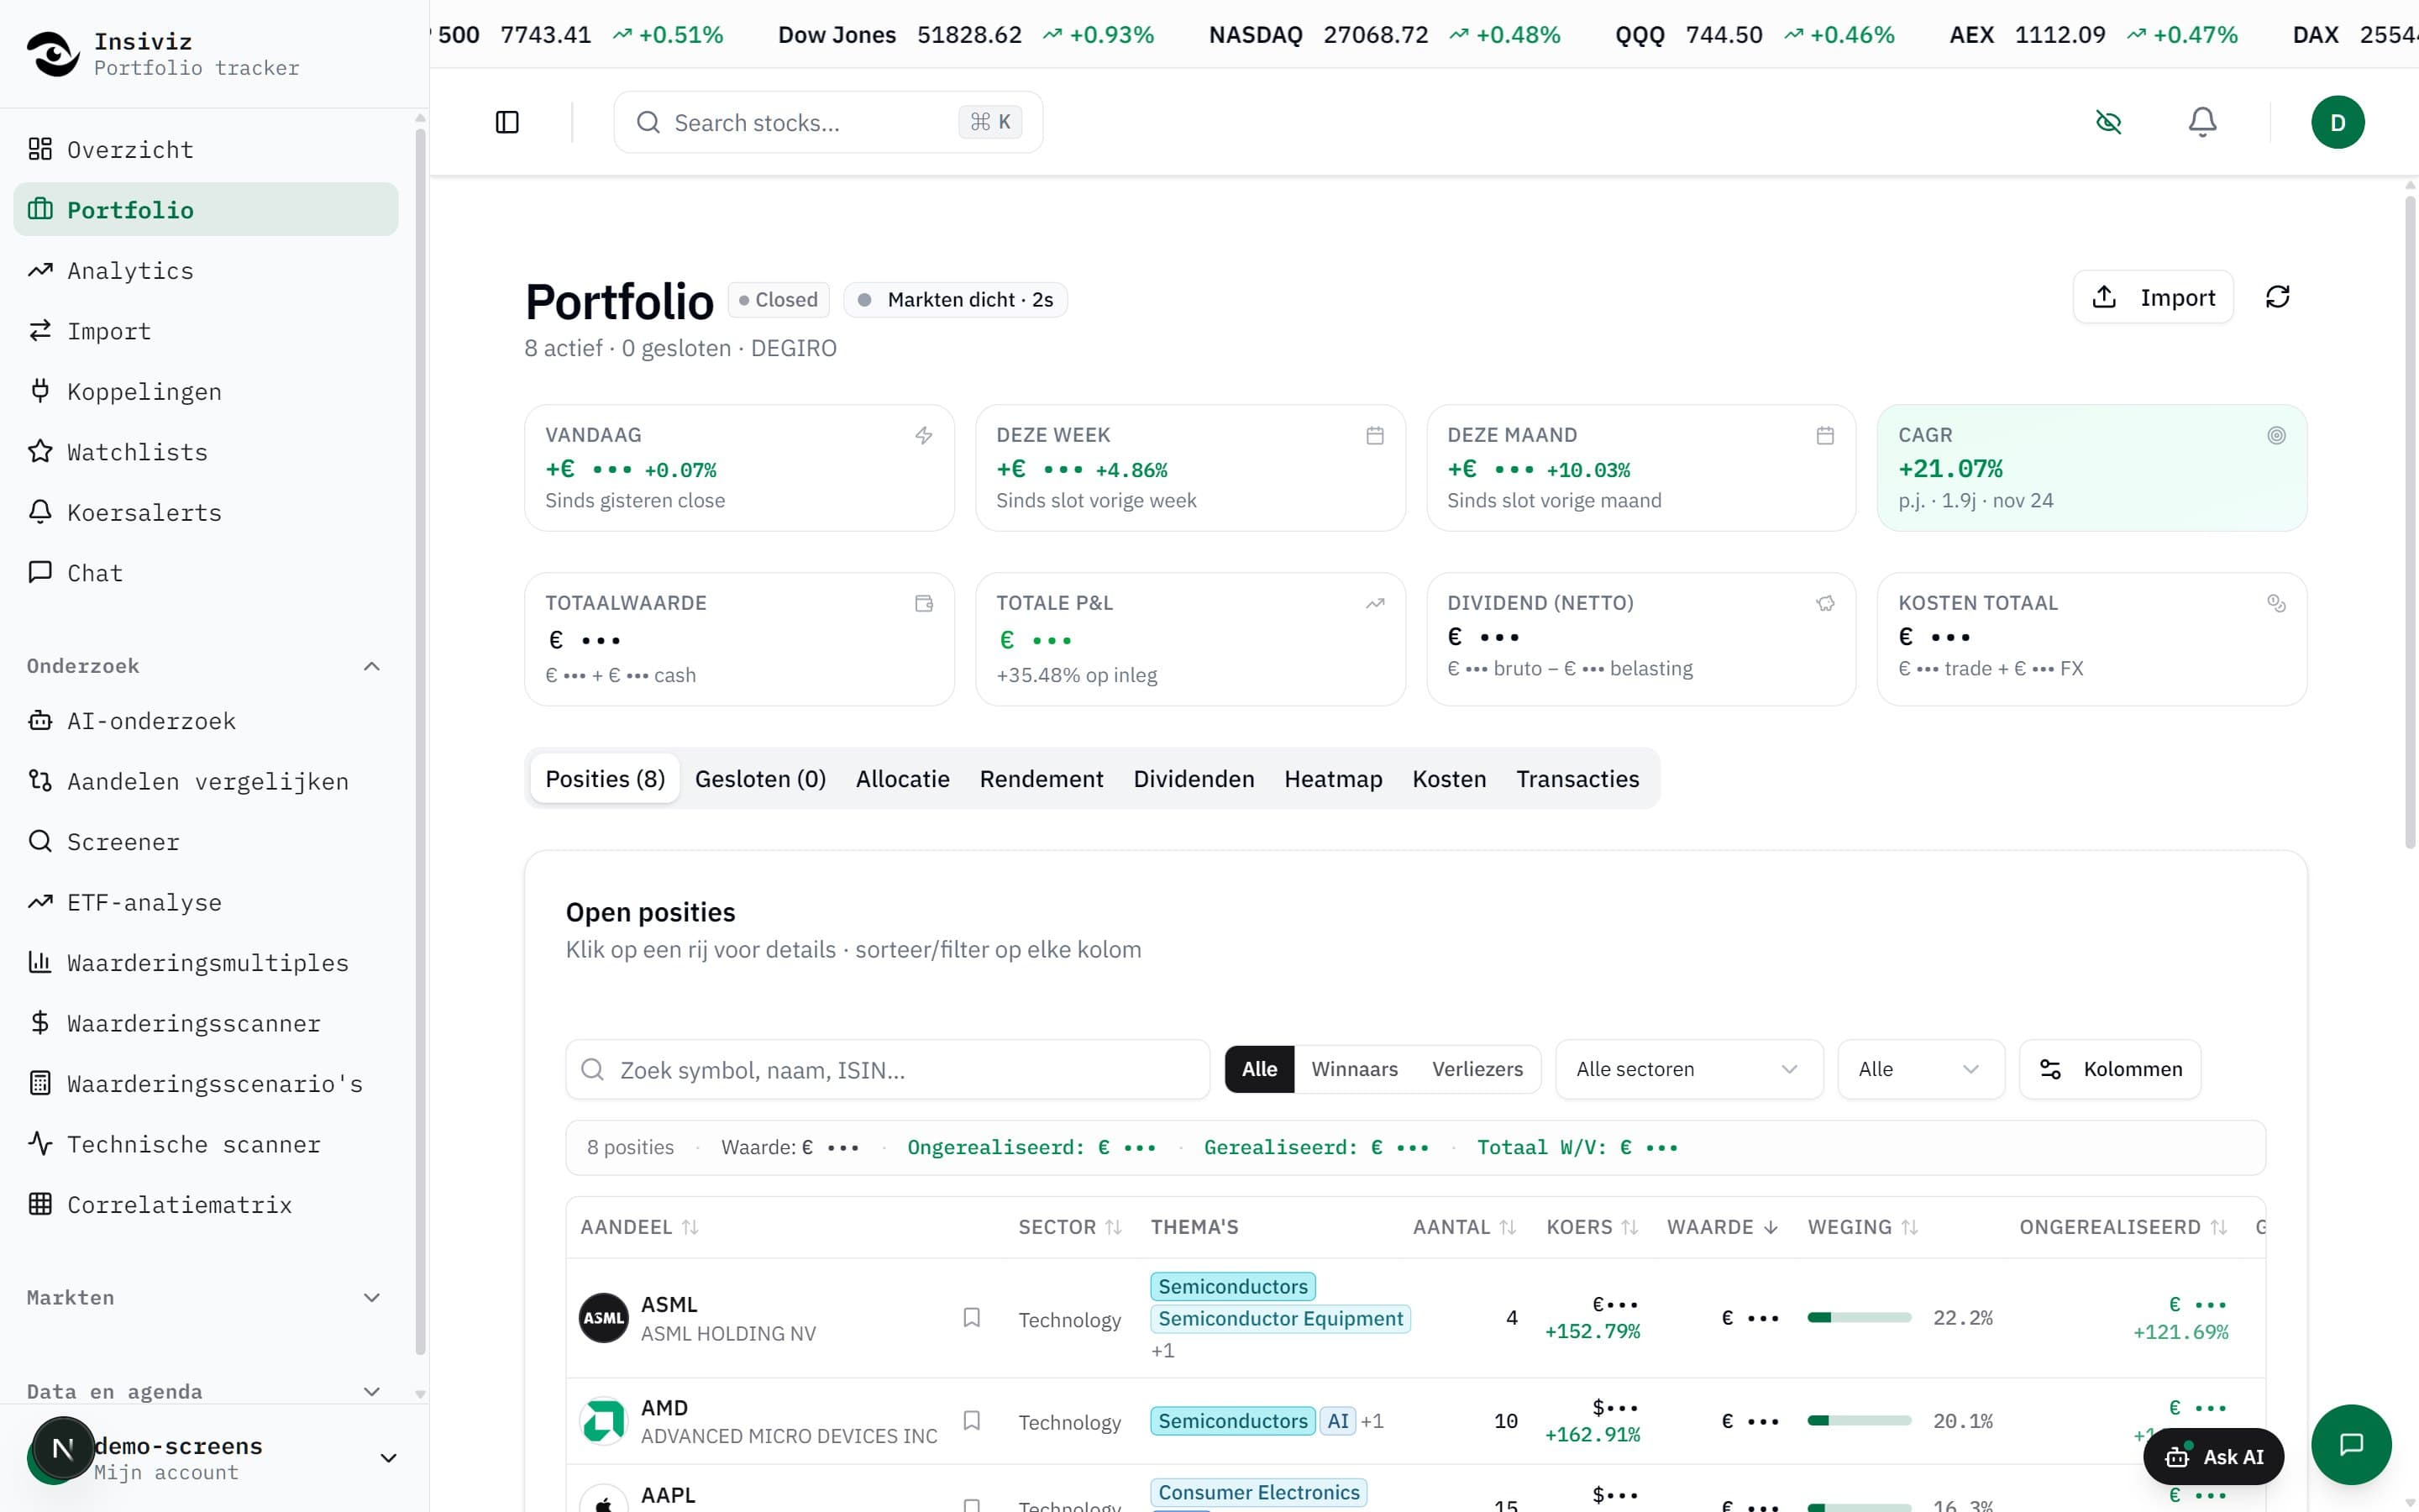Open Koersalerts in sidebar
Screen dimensions: 2419x1512
point(206,512)
